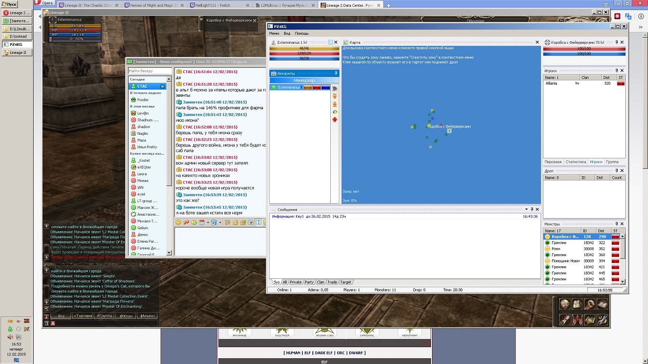Screen dimensions: 648x364
Task: Click the helmet character icon in game action bar
Action: point(565,304)
